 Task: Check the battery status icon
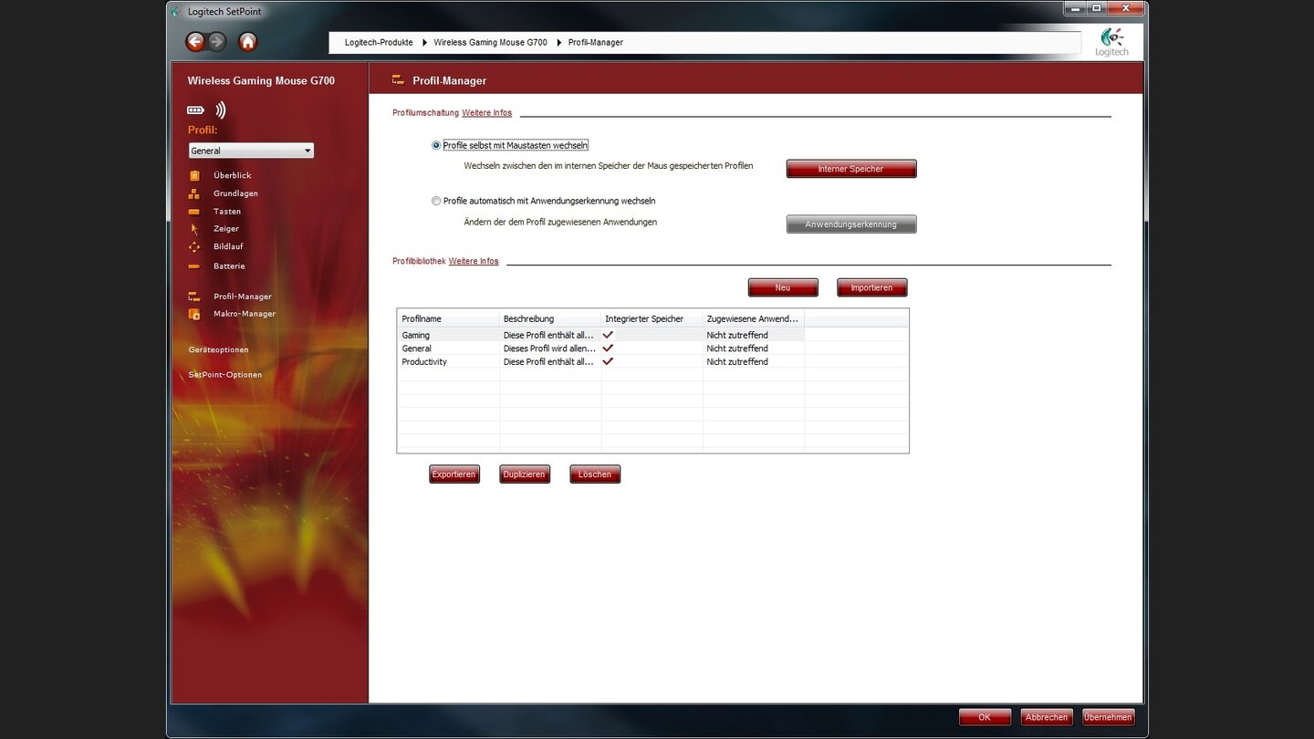195,110
